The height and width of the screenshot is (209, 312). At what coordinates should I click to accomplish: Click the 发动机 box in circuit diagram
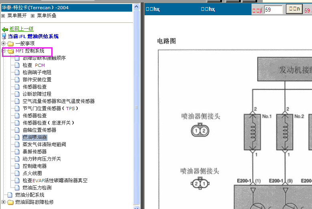coord(284,69)
